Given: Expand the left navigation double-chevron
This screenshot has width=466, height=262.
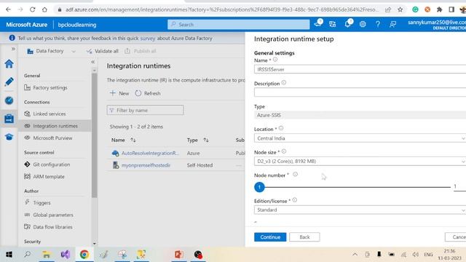Looking at the screenshot, I should click(13, 49).
